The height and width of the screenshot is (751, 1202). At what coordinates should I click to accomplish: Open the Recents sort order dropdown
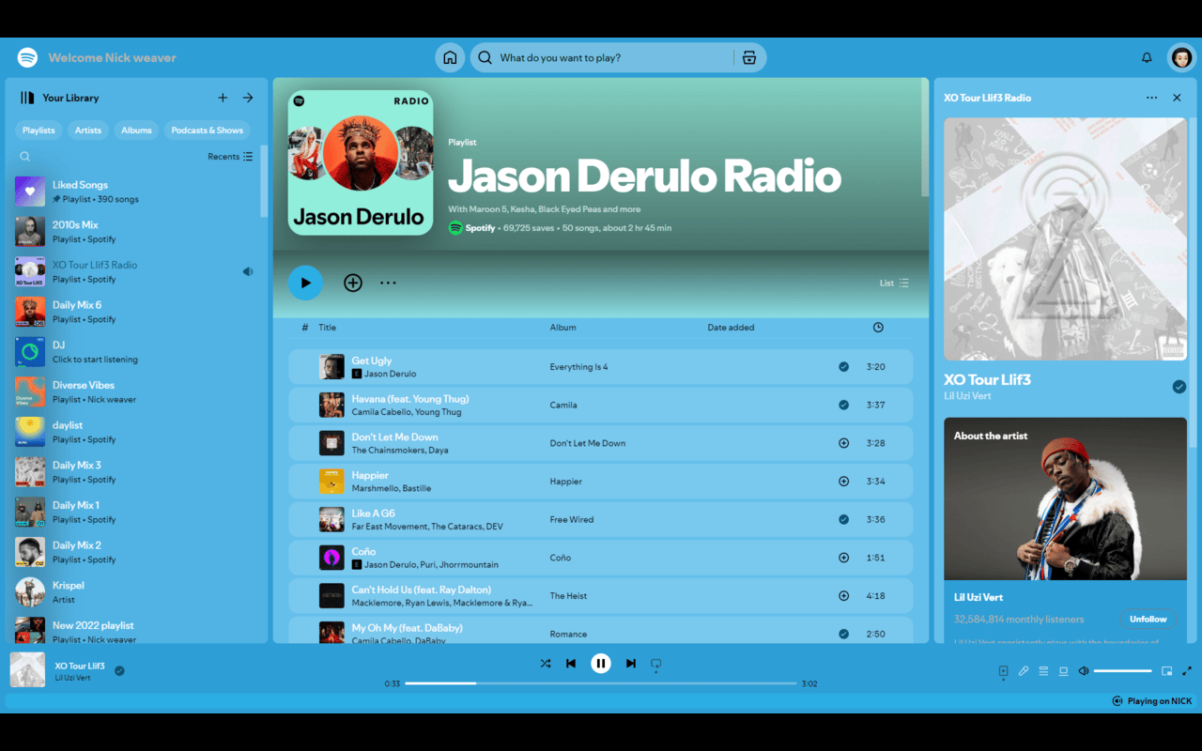point(229,157)
